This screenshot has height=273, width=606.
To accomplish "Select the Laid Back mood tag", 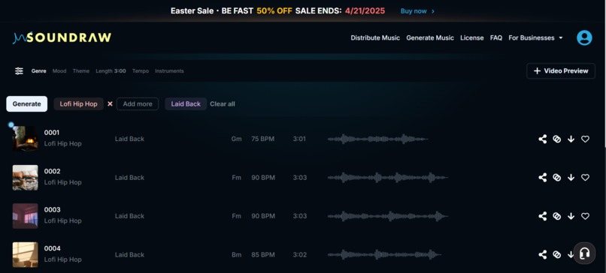I will pyautogui.click(x=186, y=103).
